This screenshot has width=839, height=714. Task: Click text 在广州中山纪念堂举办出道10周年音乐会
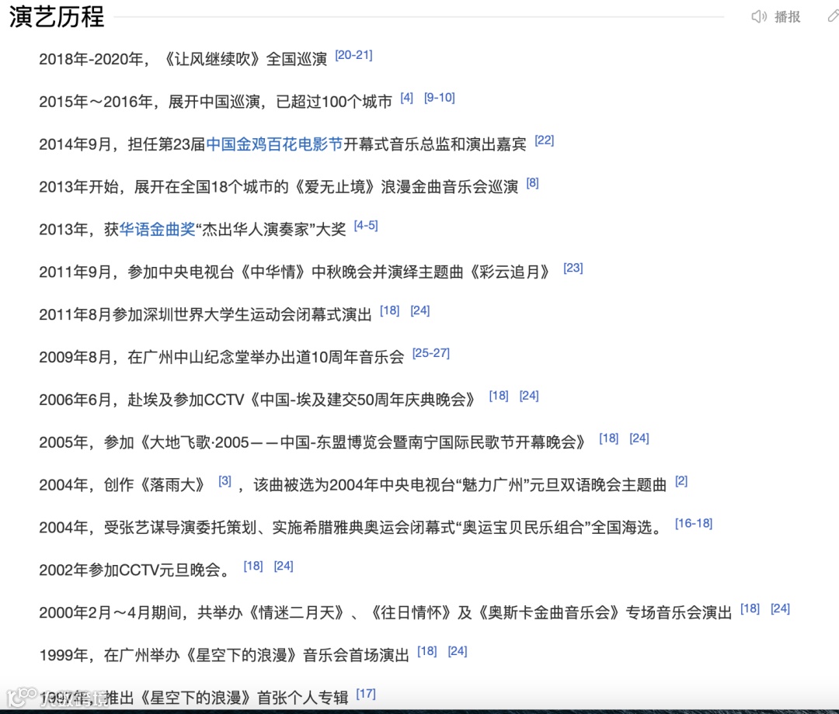tap(266, 357)
